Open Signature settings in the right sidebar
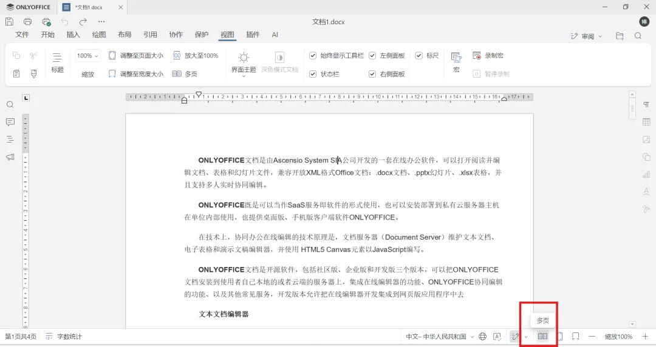Screen dimensions: 656x347 646,209
